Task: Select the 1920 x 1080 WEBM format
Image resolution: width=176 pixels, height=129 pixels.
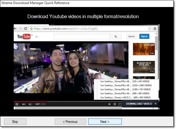Action: (125, 85)
